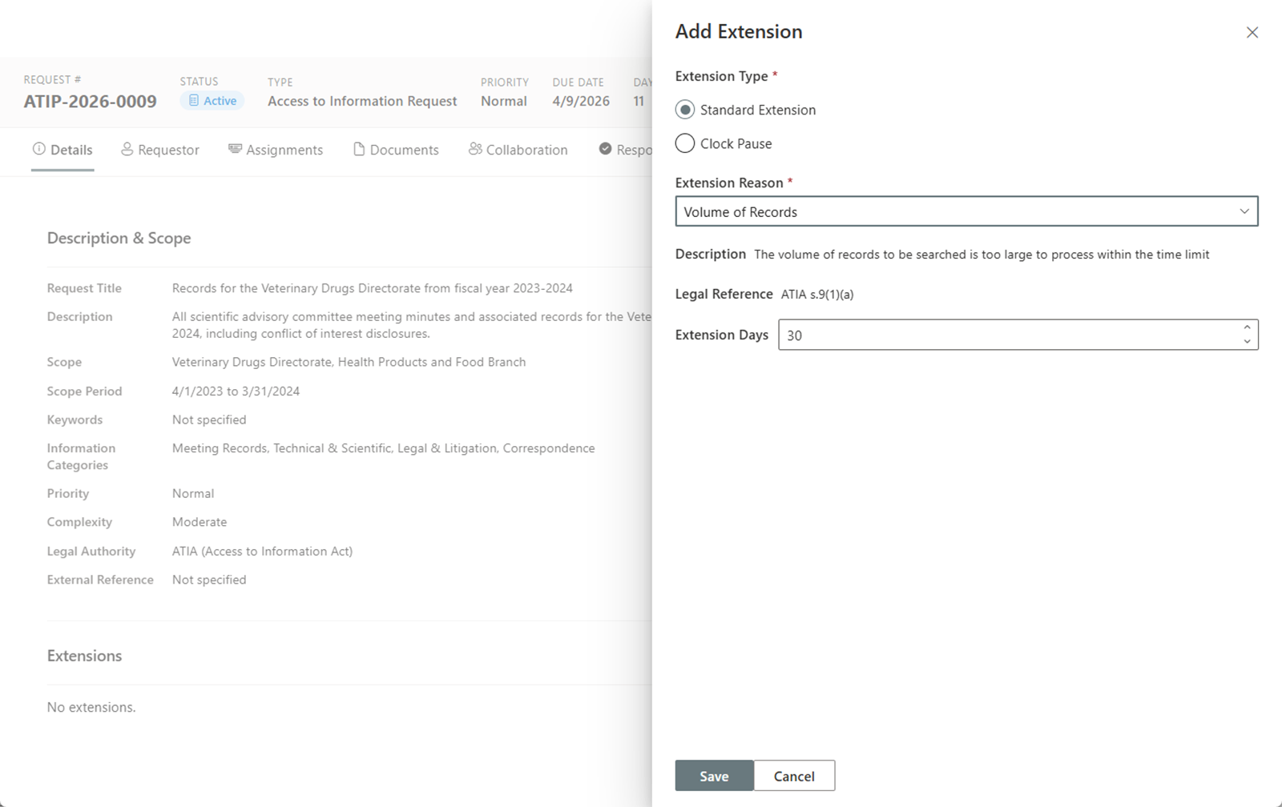This screenshot has width=1282, height=807.
Task: Switch to the Documents tab
Action: (x=403, y=150)
